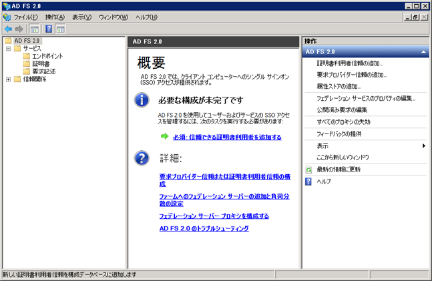Click 公開済み要求の編集 action

[x=342, y=110]
